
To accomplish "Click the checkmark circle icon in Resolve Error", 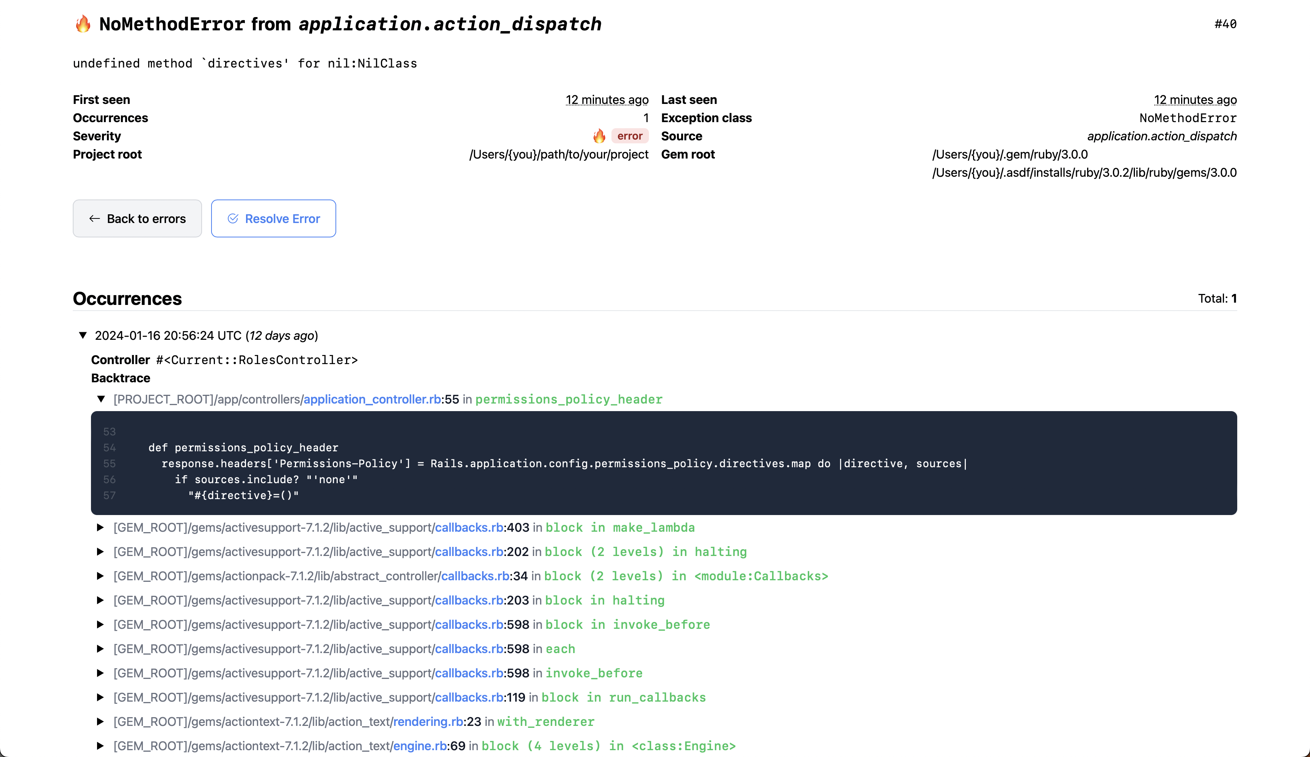I will [x=233, y=219].
